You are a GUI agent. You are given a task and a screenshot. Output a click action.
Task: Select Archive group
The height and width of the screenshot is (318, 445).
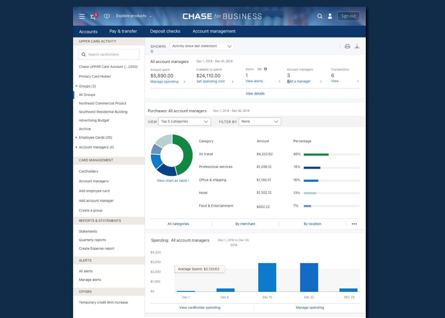[85, 129]
